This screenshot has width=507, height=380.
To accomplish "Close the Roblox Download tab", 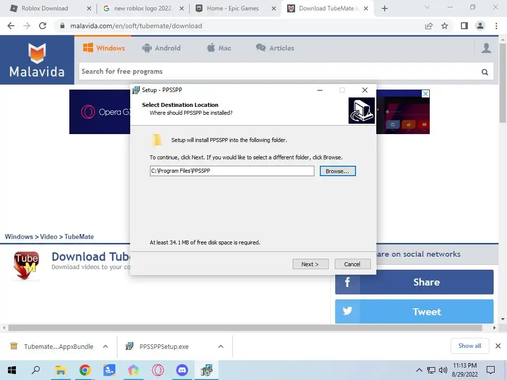I will [89, 8].
